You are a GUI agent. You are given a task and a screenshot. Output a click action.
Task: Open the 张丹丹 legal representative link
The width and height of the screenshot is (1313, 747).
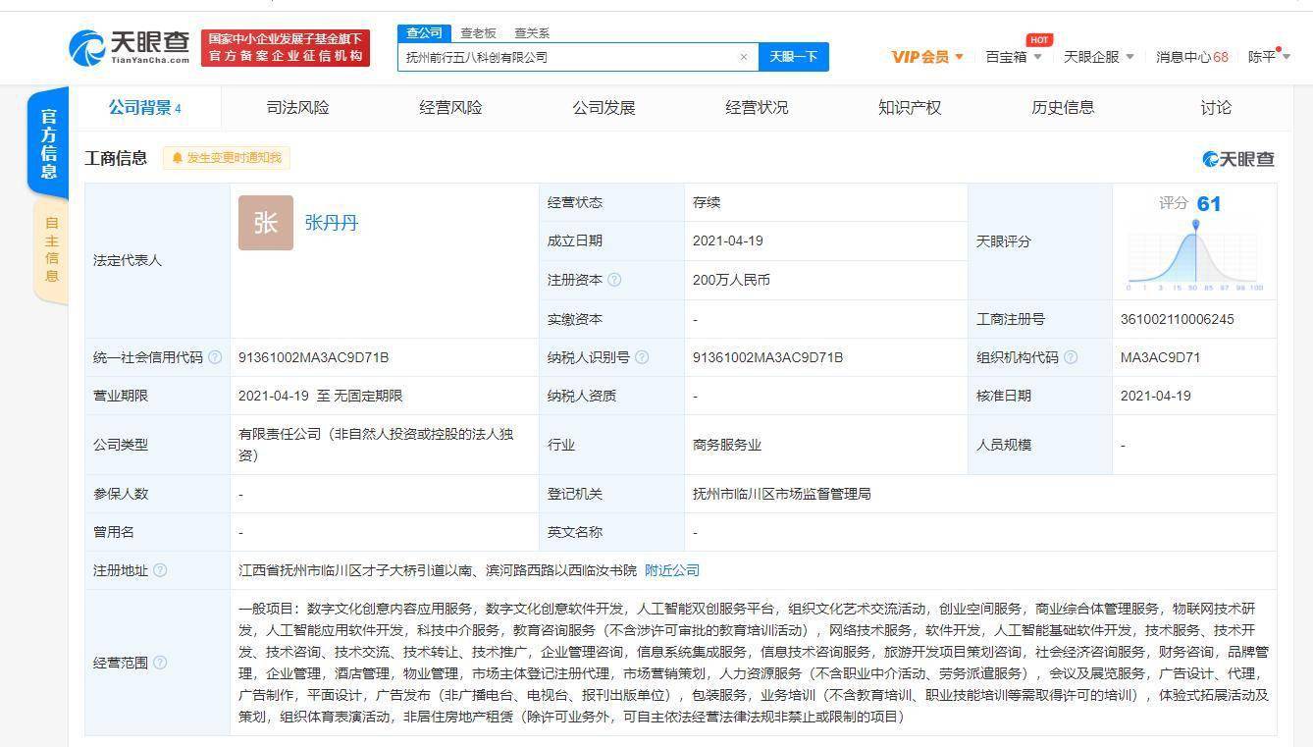[332, 223]
